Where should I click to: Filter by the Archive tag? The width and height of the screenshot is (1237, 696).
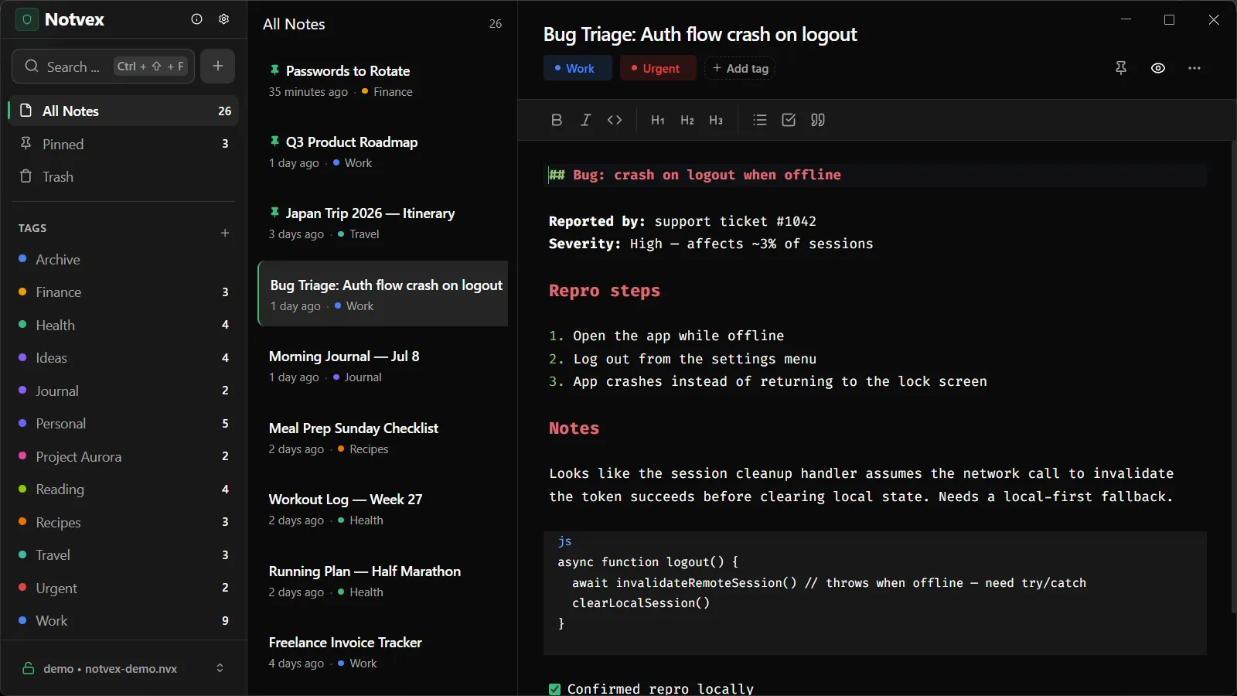(124, 259)
